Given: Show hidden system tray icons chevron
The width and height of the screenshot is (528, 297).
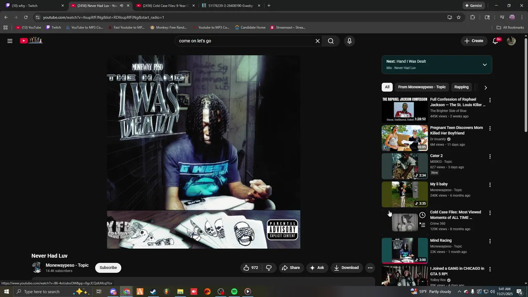Looking at the screenshot, I should point(459,292).
